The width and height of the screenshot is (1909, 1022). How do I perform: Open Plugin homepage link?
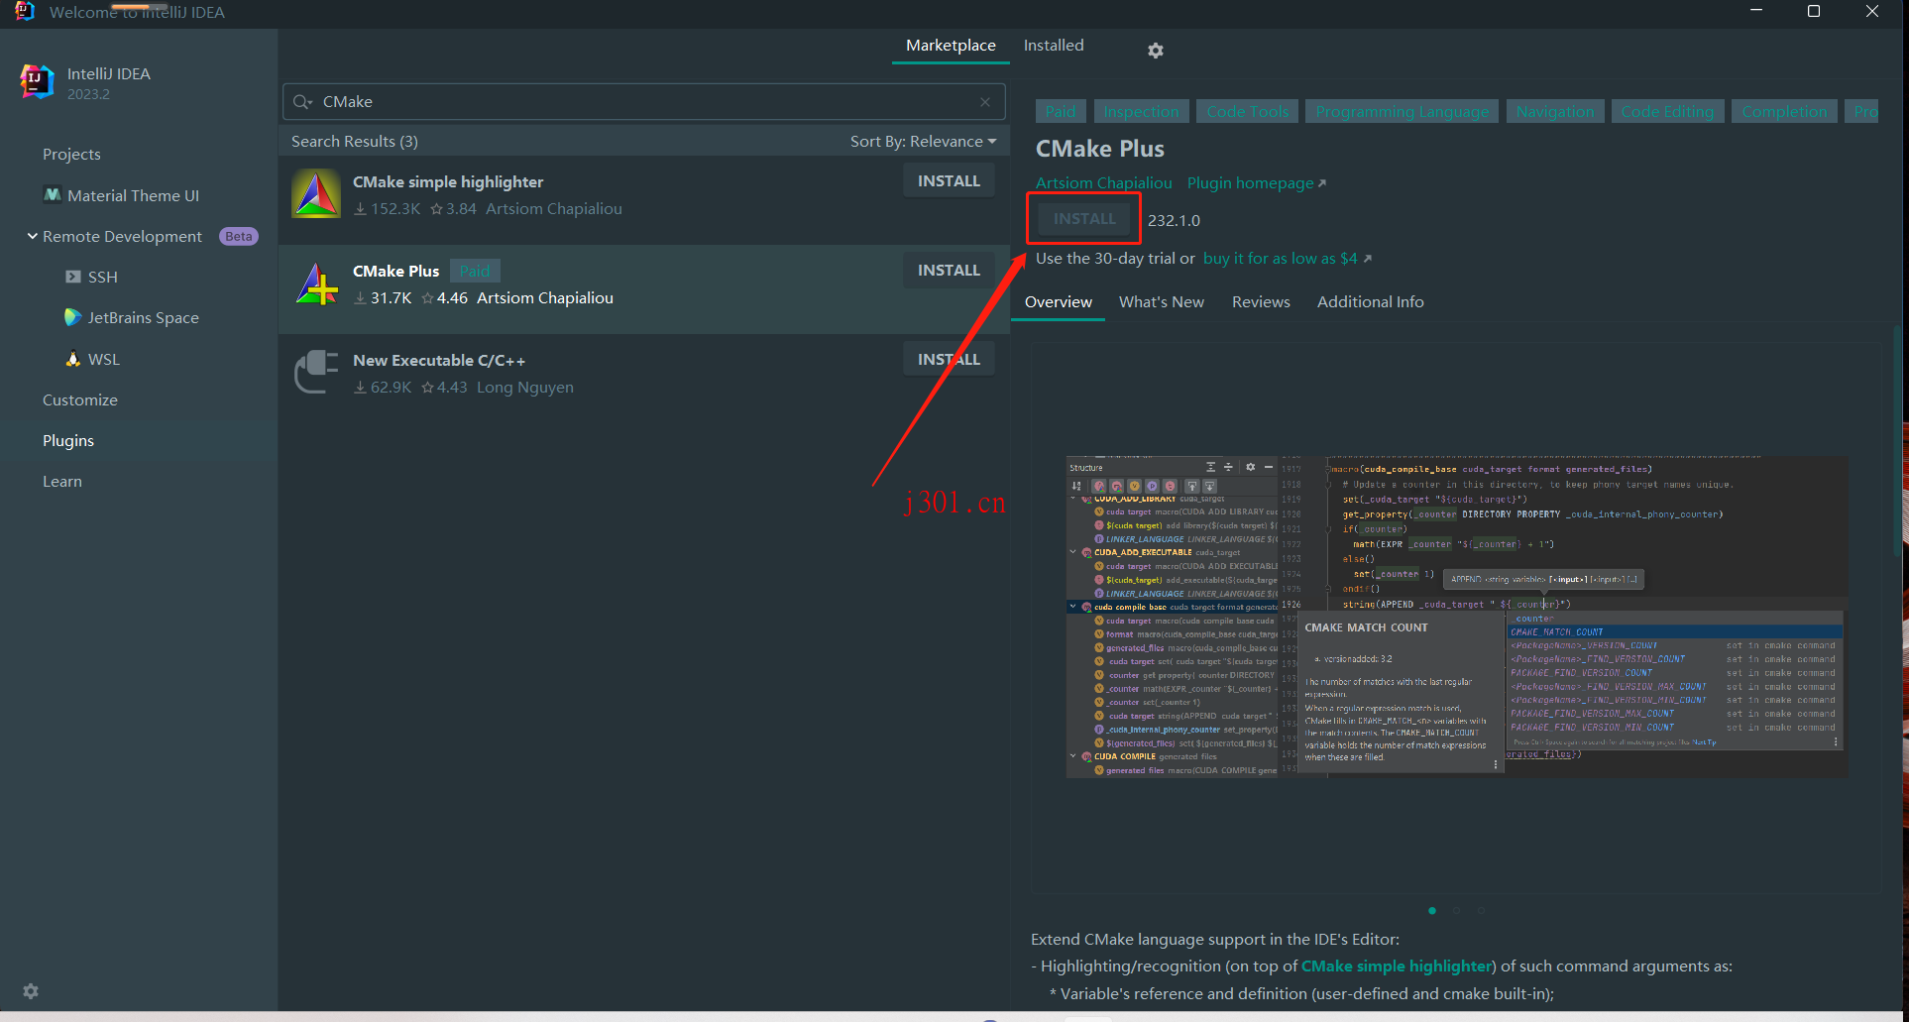pos(1256,182)
